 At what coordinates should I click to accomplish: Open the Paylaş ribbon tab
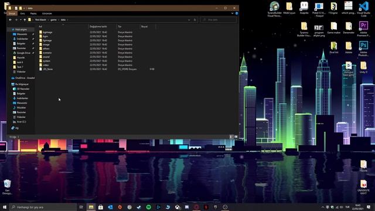(33, 13)
